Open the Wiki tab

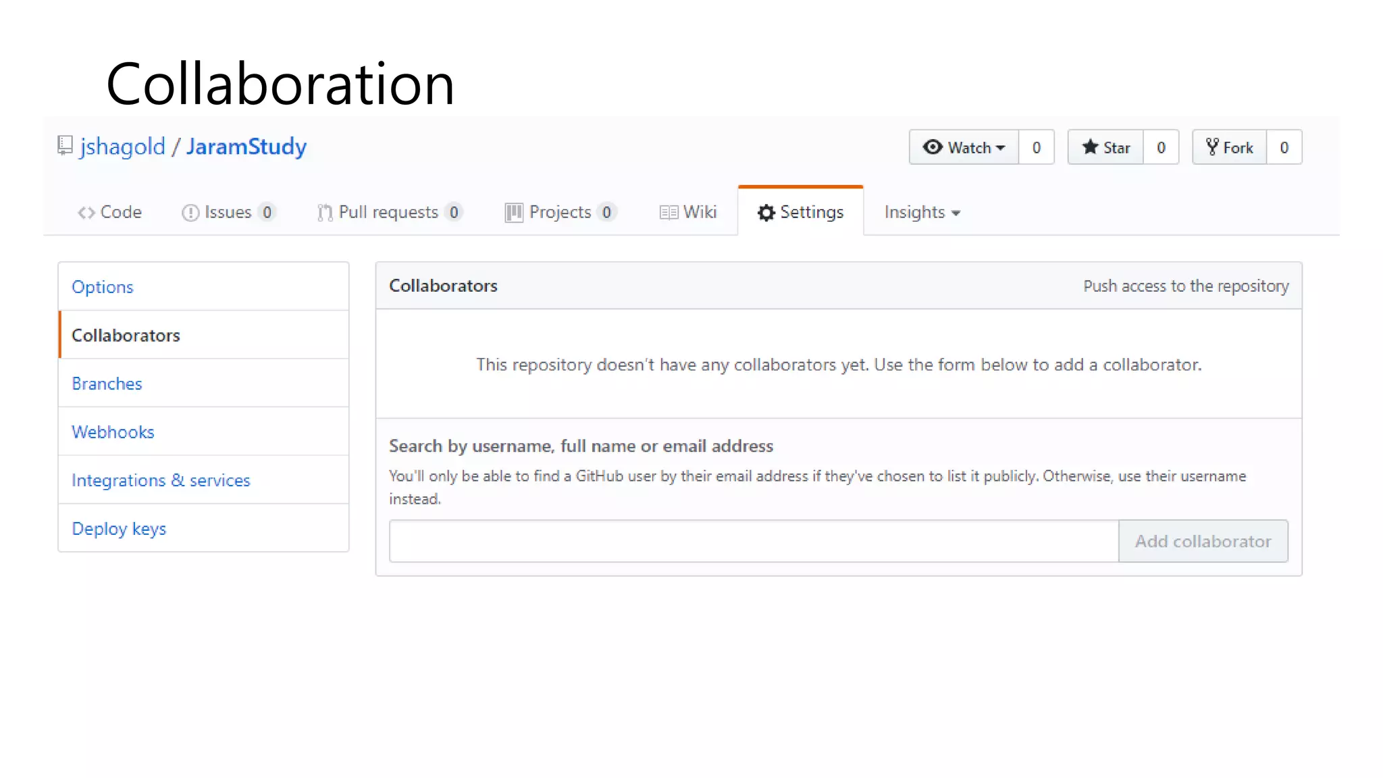click(688, 212)
